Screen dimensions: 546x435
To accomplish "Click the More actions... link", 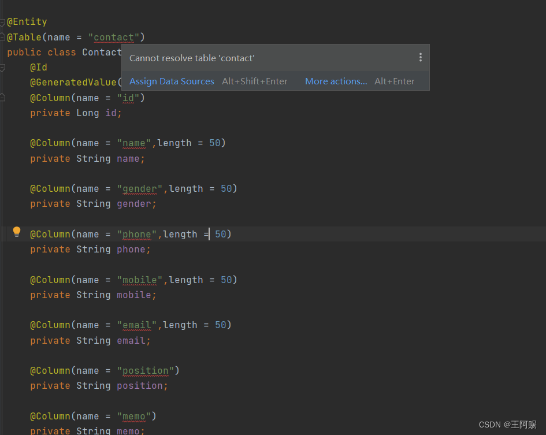I will tap(336, 81).
